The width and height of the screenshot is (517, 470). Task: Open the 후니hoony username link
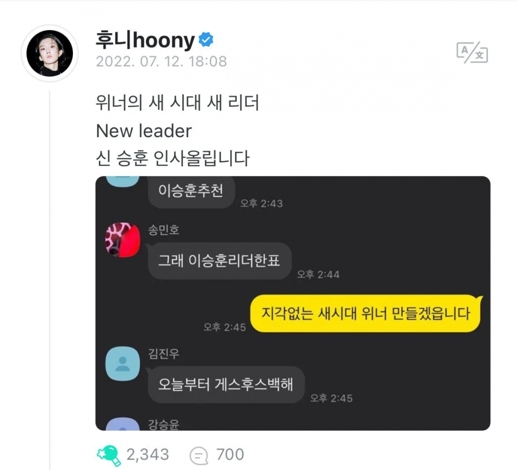145,40
